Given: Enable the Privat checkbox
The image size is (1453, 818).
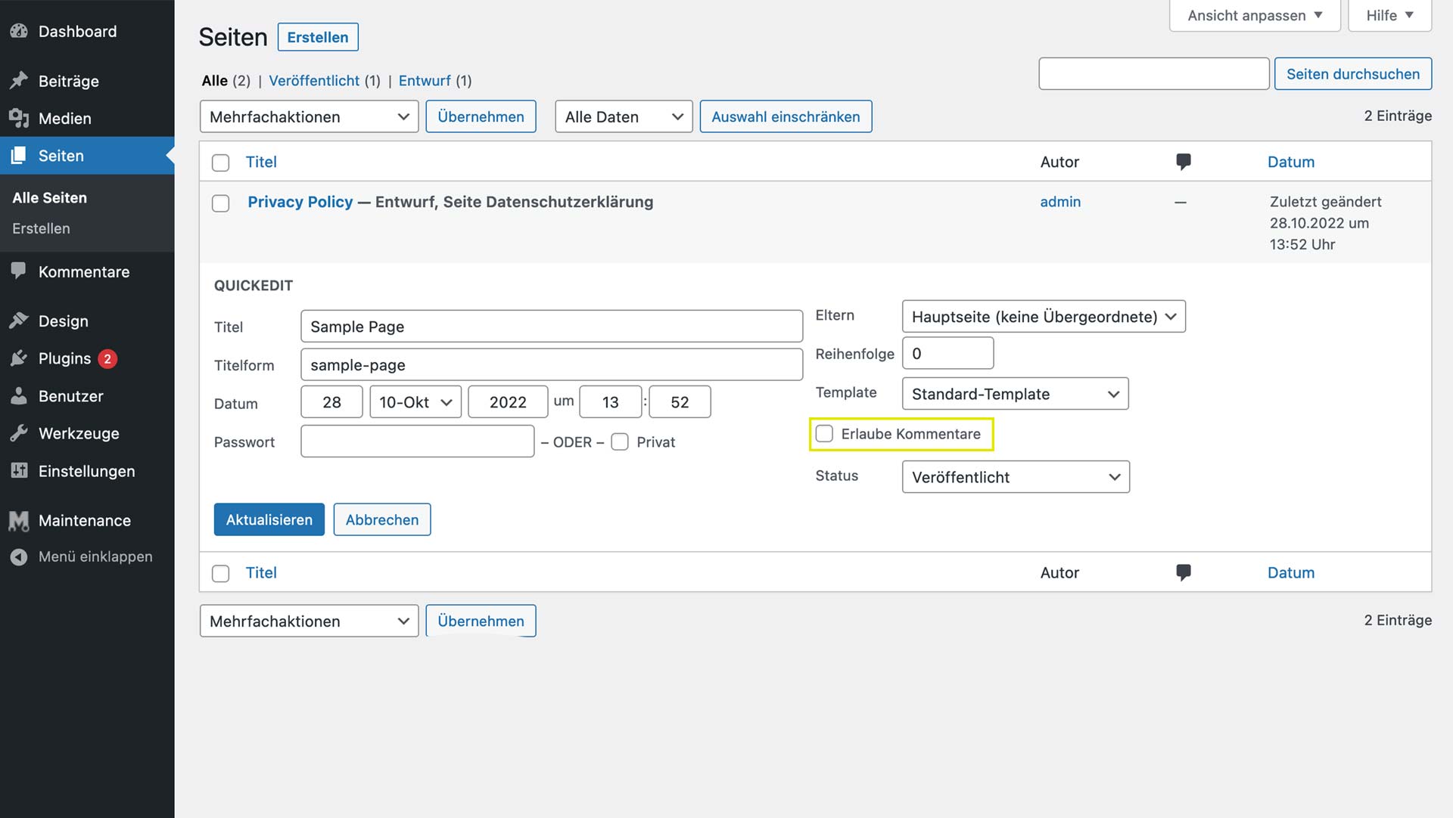Looking at the screenshot, I should (620, 442).
